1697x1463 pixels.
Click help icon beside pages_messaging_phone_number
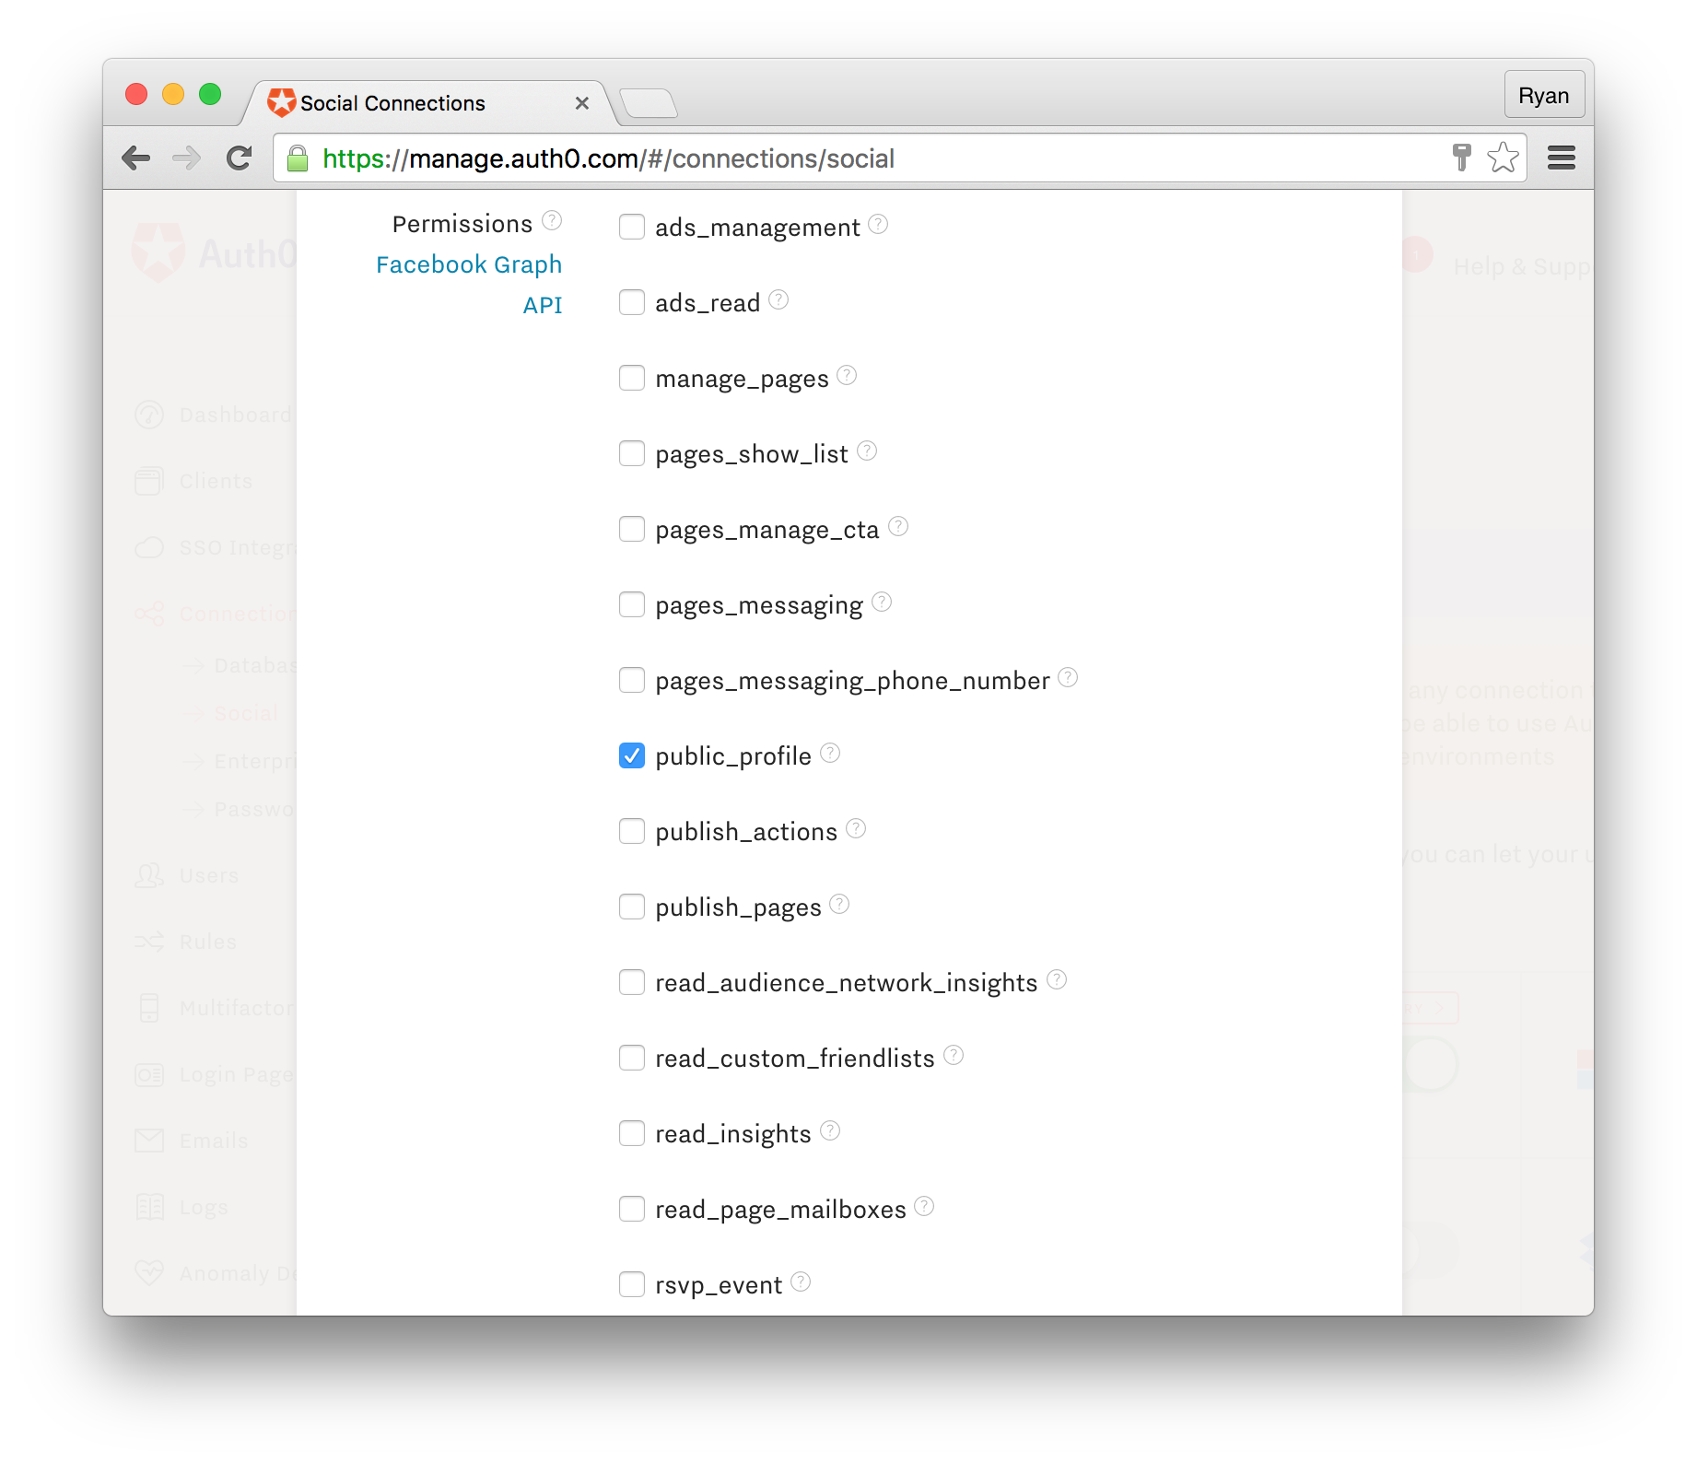(1068, 677)
